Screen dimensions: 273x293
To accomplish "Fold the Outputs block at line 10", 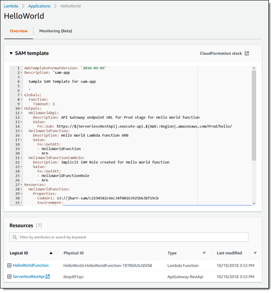I will pos(22,109).
